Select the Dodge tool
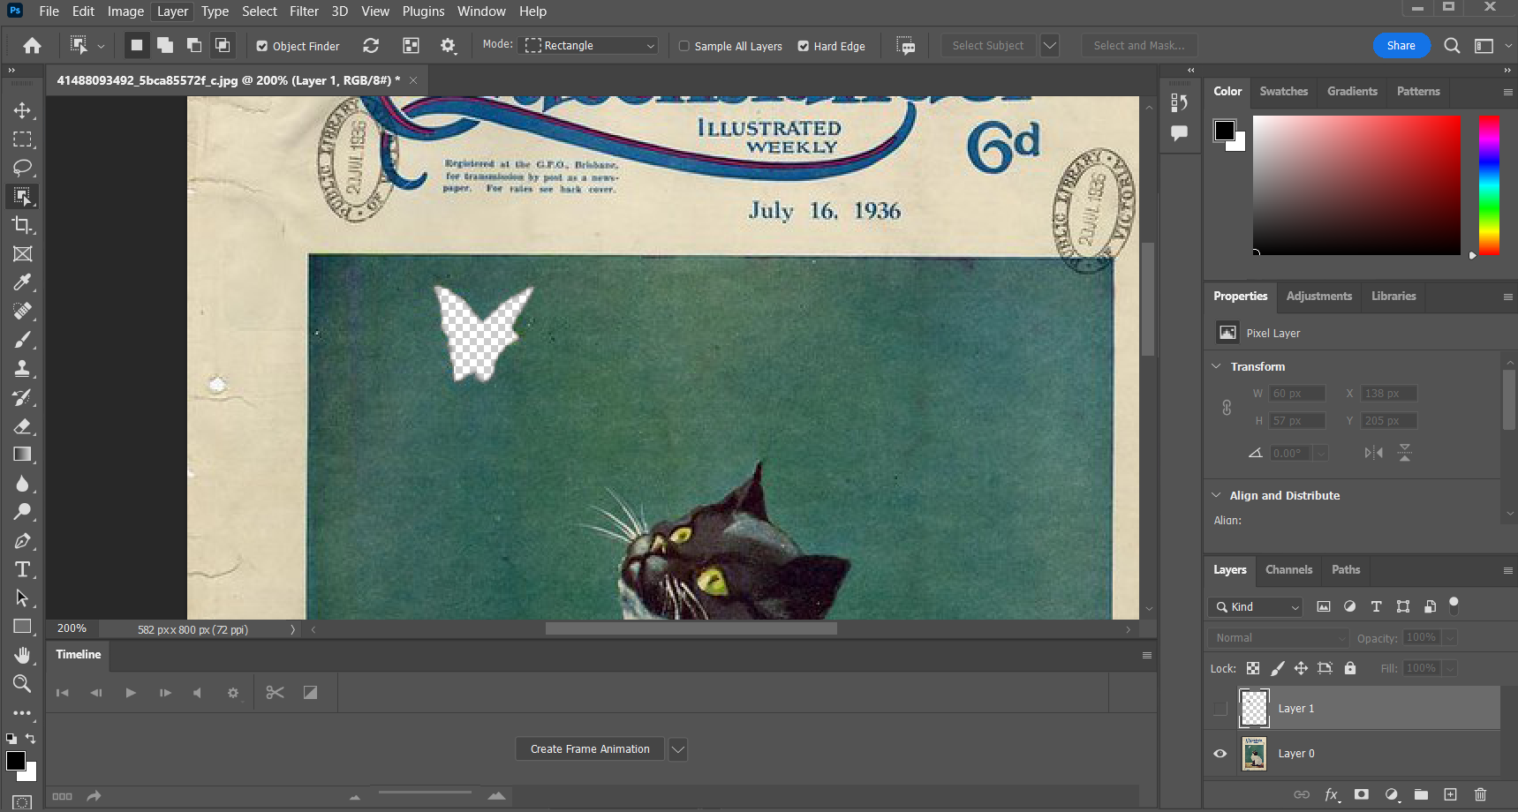The image size is (1518, 812). pos(22,512)
